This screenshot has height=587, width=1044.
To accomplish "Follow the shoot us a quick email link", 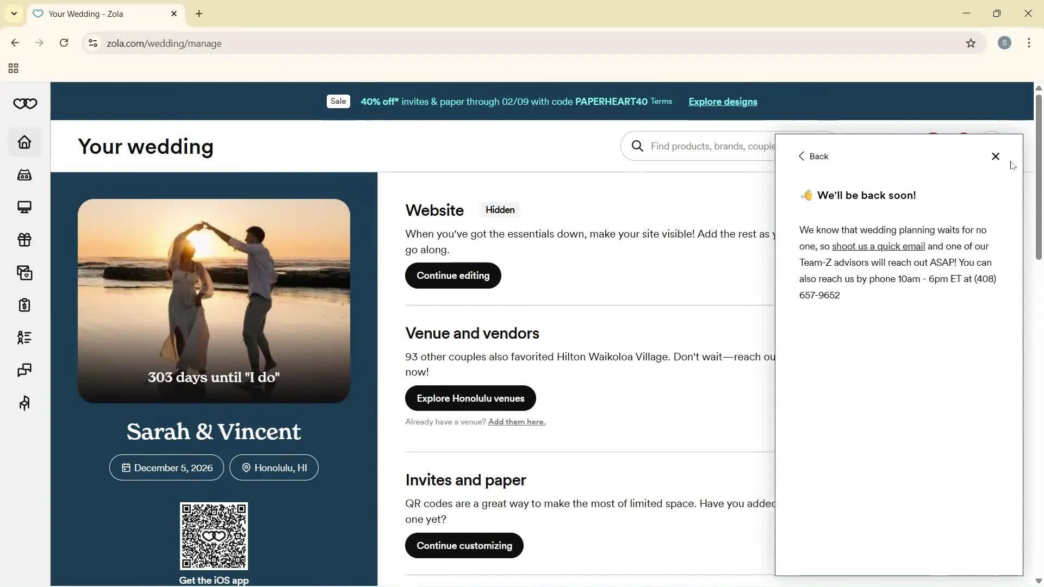I will [878, 246].
